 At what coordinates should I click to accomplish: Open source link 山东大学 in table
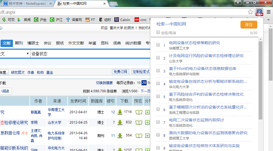click(54, 122)
